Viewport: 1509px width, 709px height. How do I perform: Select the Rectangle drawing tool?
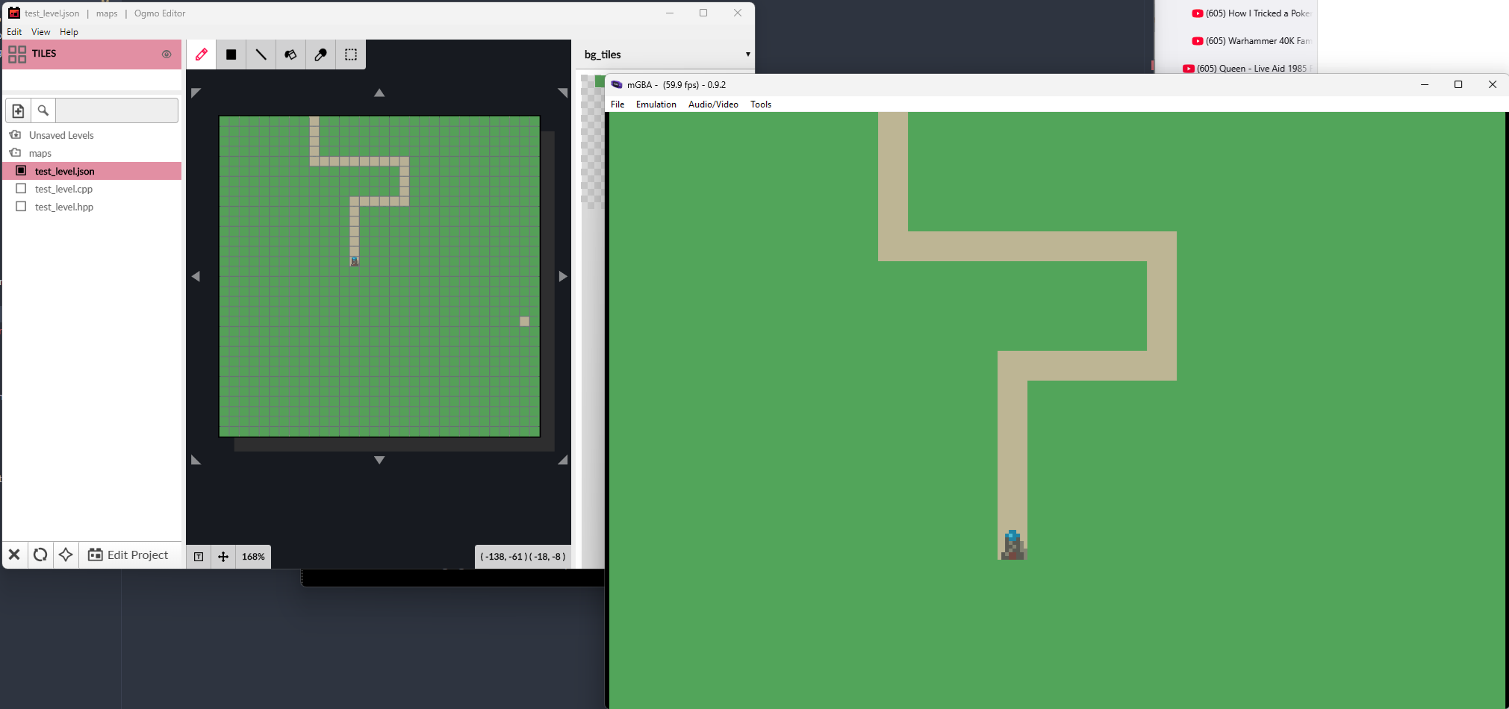(x=231, y=54)
